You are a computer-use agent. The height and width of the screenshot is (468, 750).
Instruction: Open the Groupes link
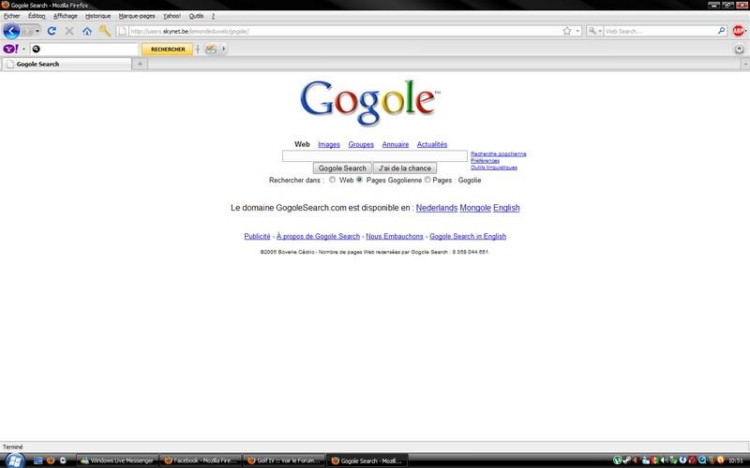click(361, 144)
